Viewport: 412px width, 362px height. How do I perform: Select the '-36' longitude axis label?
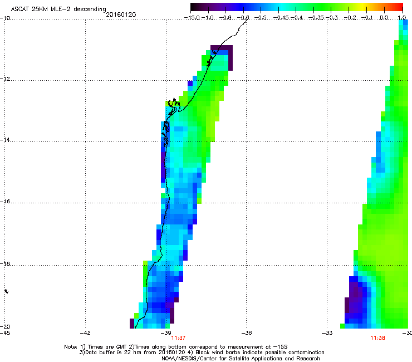pos(247,333)
